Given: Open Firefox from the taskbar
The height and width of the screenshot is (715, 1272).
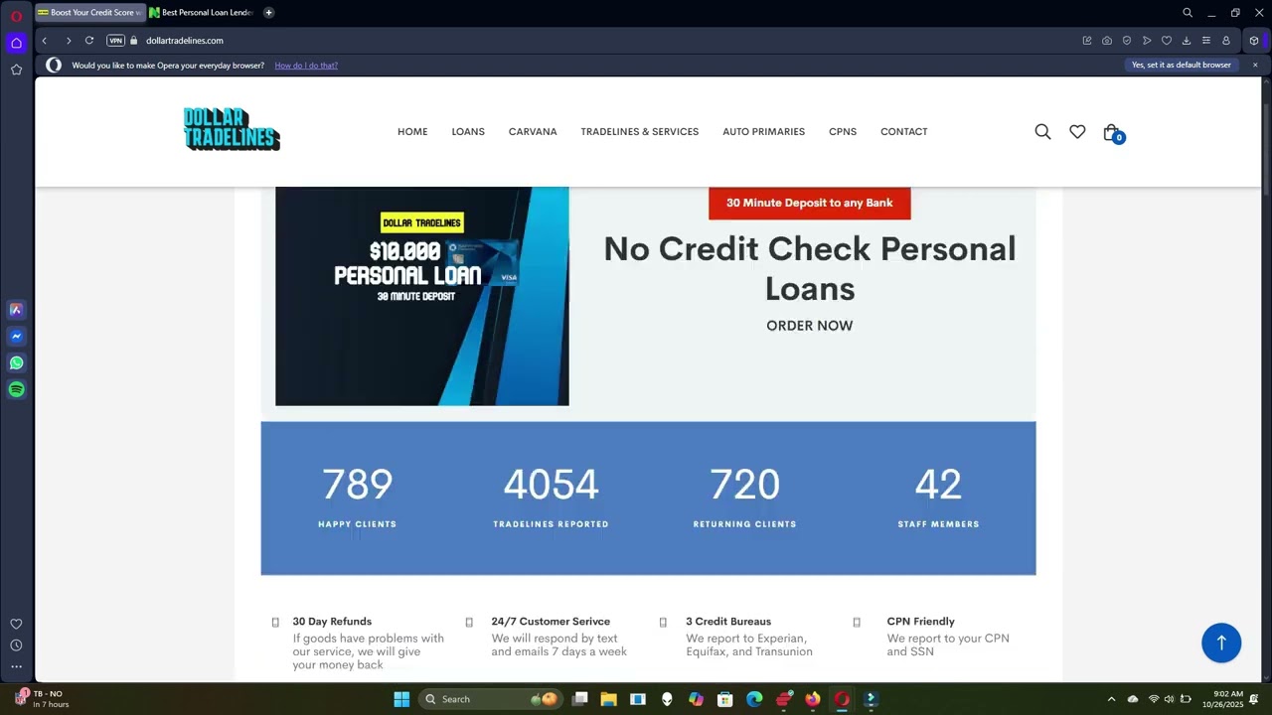Looking at the screenshot, I should point(813,699).
